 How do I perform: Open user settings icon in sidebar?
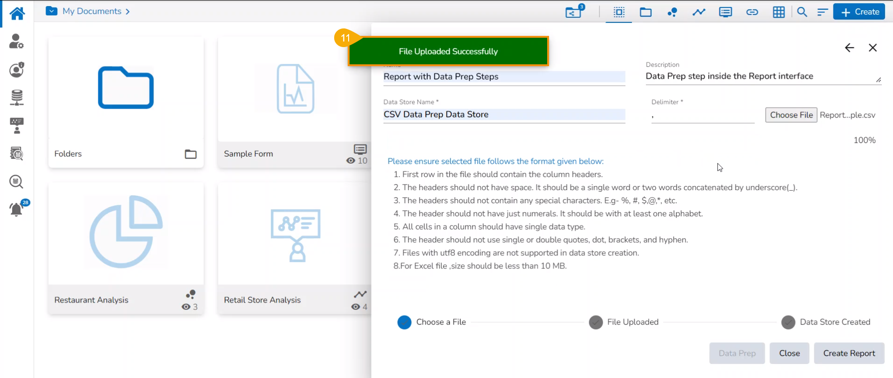(17, 41)
